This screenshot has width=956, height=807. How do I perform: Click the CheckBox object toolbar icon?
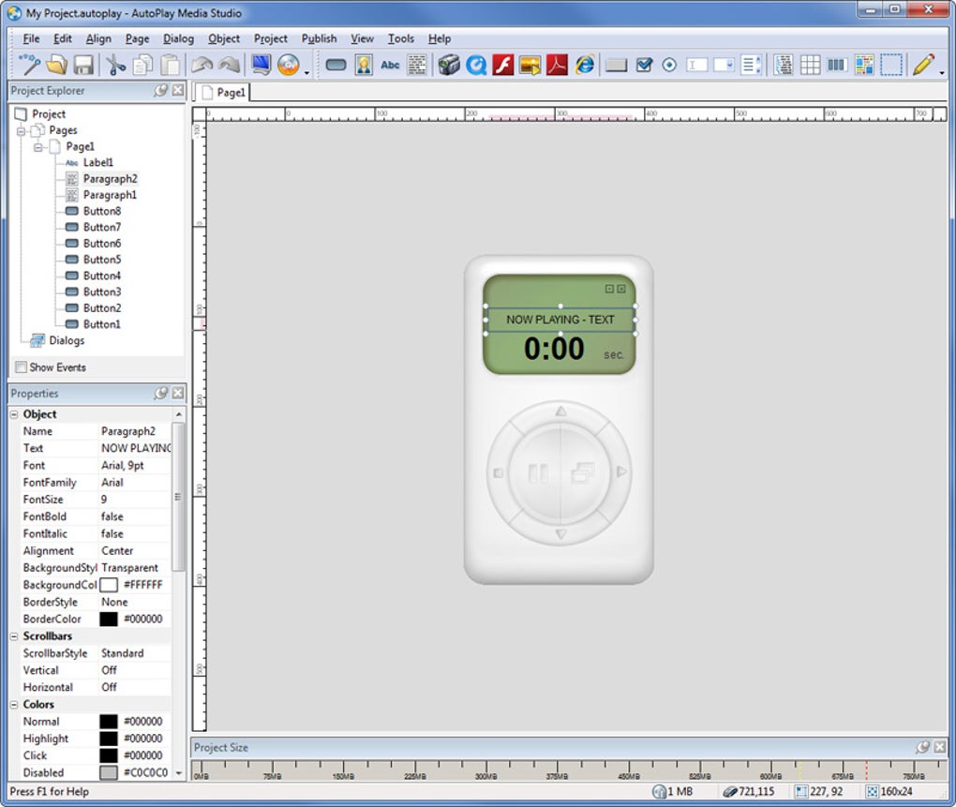pos(644,65)
